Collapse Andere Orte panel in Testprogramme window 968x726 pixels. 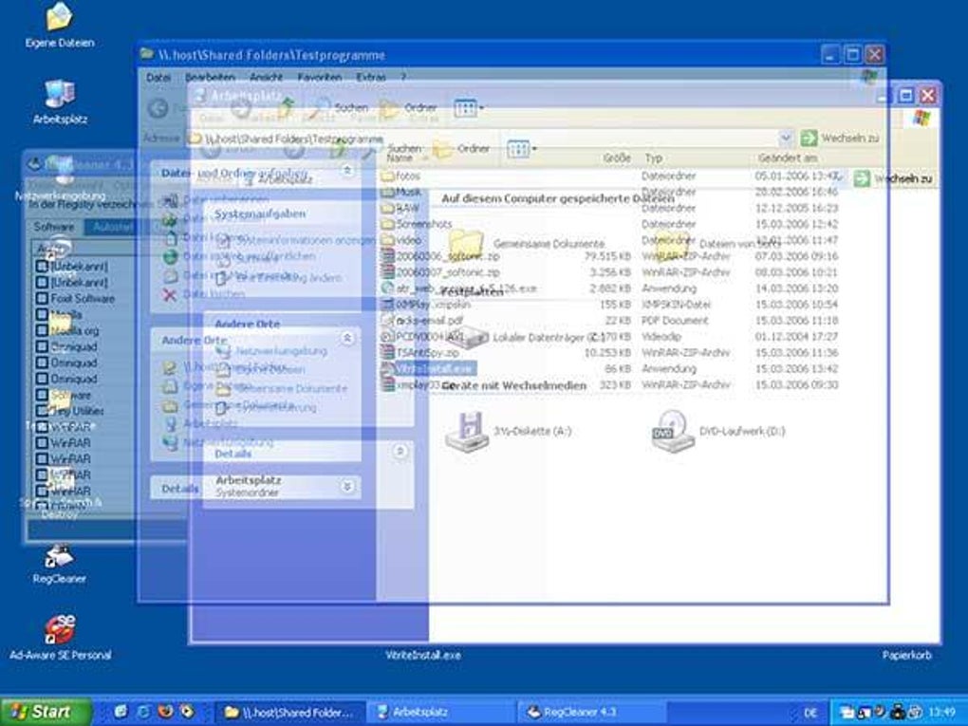tap(347, 338)
